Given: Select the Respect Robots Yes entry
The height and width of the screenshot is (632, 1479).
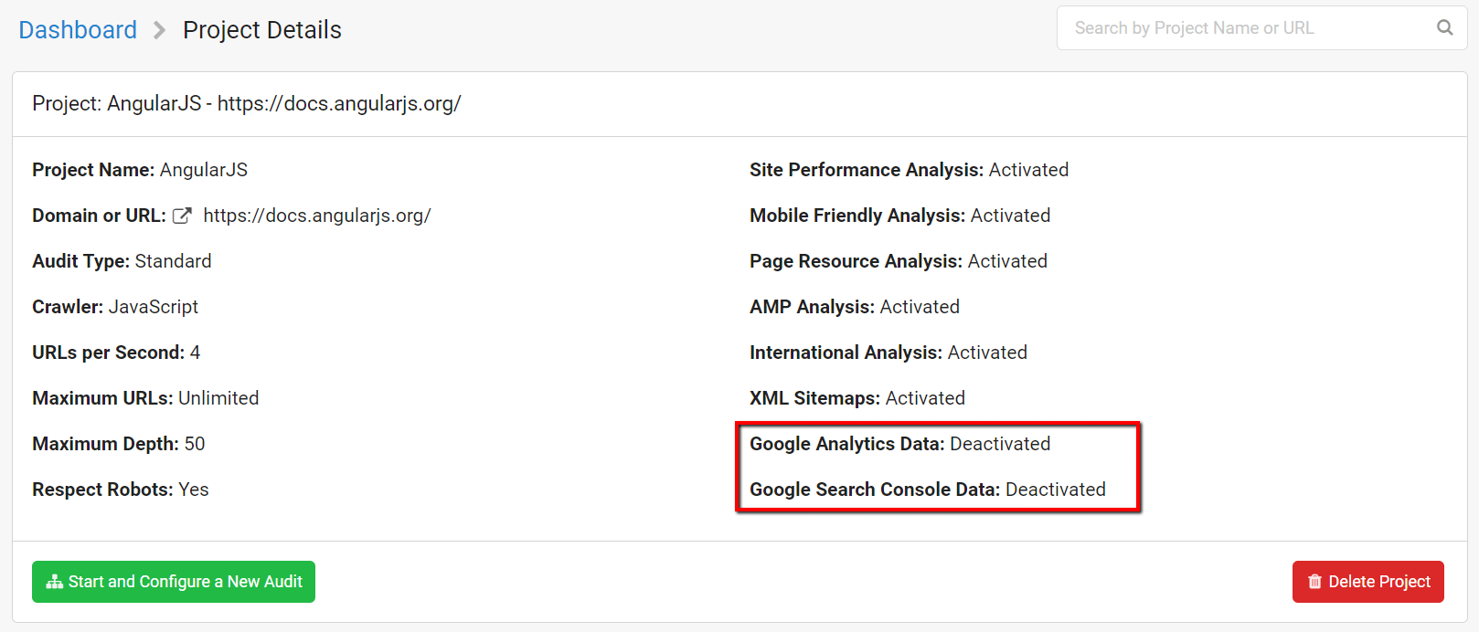Looking at the screenshot, I should 121,490.
